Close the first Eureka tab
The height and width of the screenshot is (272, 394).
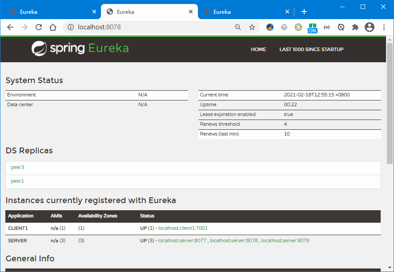(94, 12)
